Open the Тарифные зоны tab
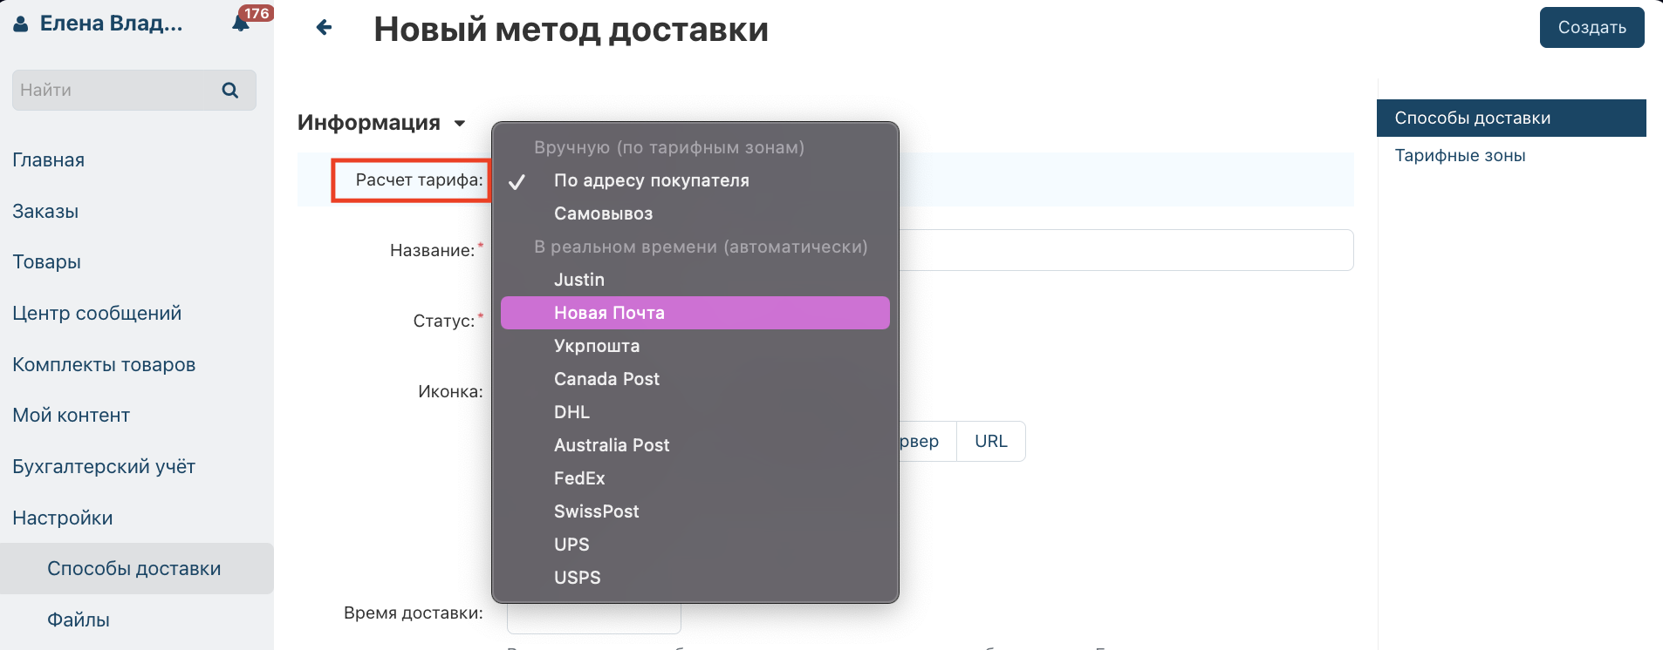1663x650 pixels. pyautogui.click(x=1460, y=156)
